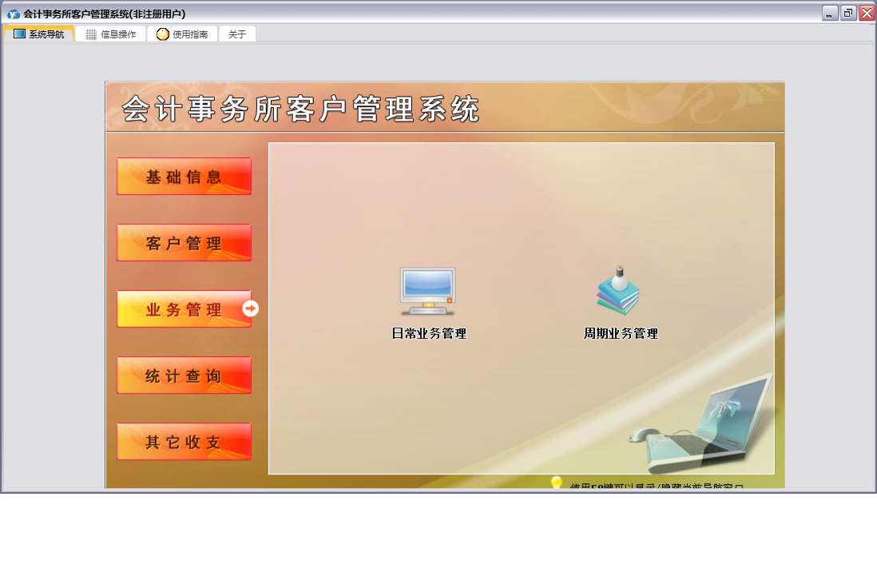Click the 信息操作 grid icon

tap(91, 34)
